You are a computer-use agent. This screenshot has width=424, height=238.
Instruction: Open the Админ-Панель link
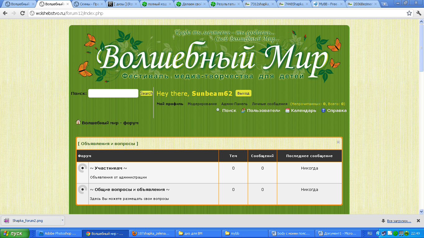click(234, 104)
